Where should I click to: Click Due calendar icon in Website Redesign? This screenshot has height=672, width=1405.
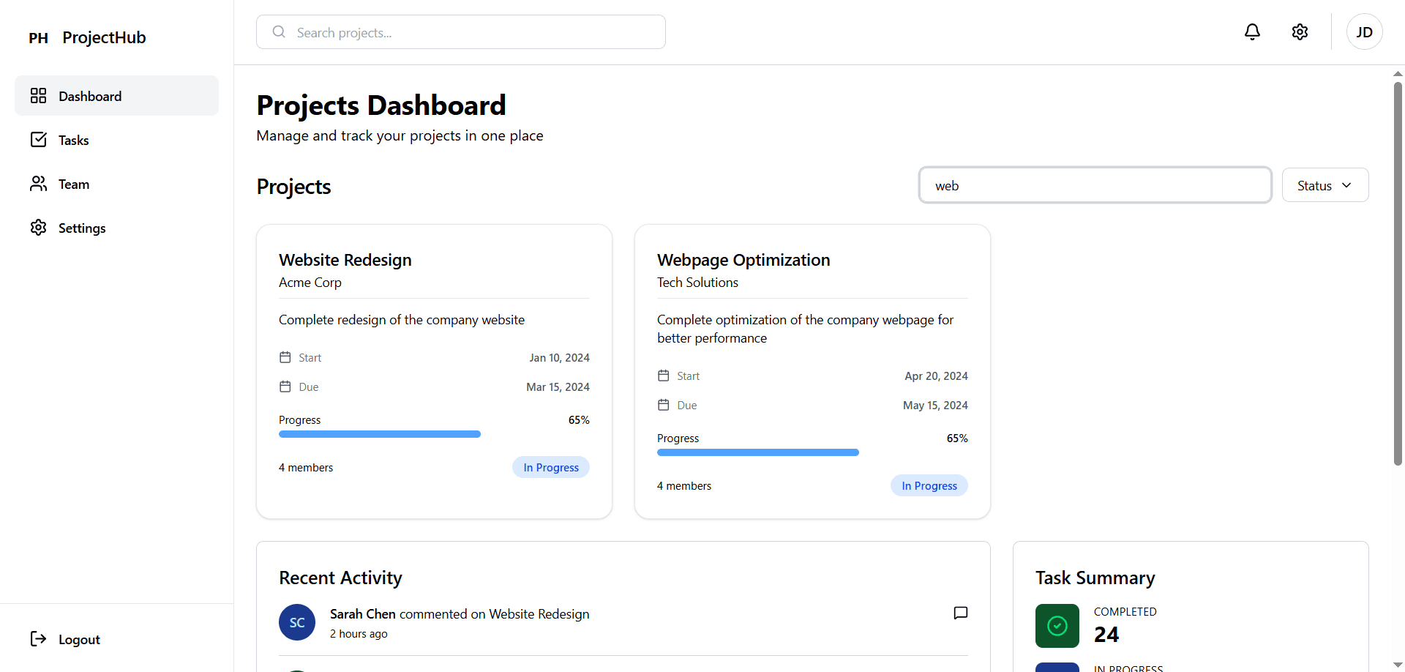click(x=285, y=387)
